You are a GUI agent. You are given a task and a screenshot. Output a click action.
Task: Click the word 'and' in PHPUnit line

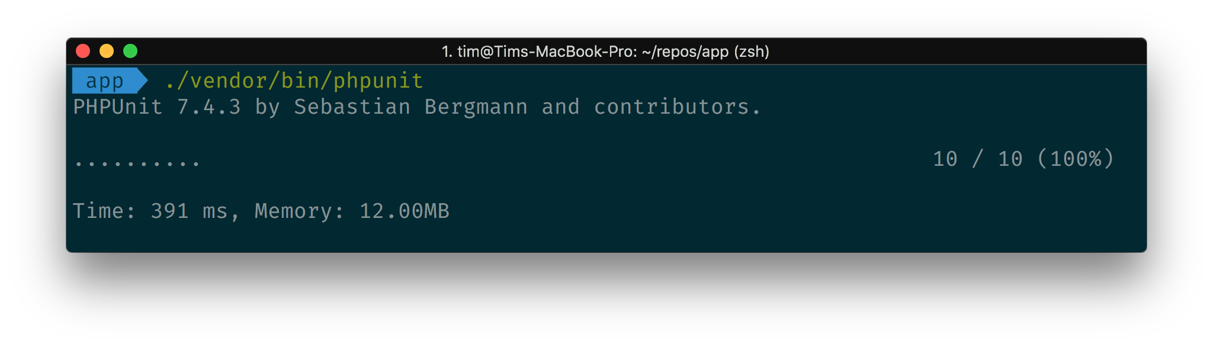click(x=560, y=107)
